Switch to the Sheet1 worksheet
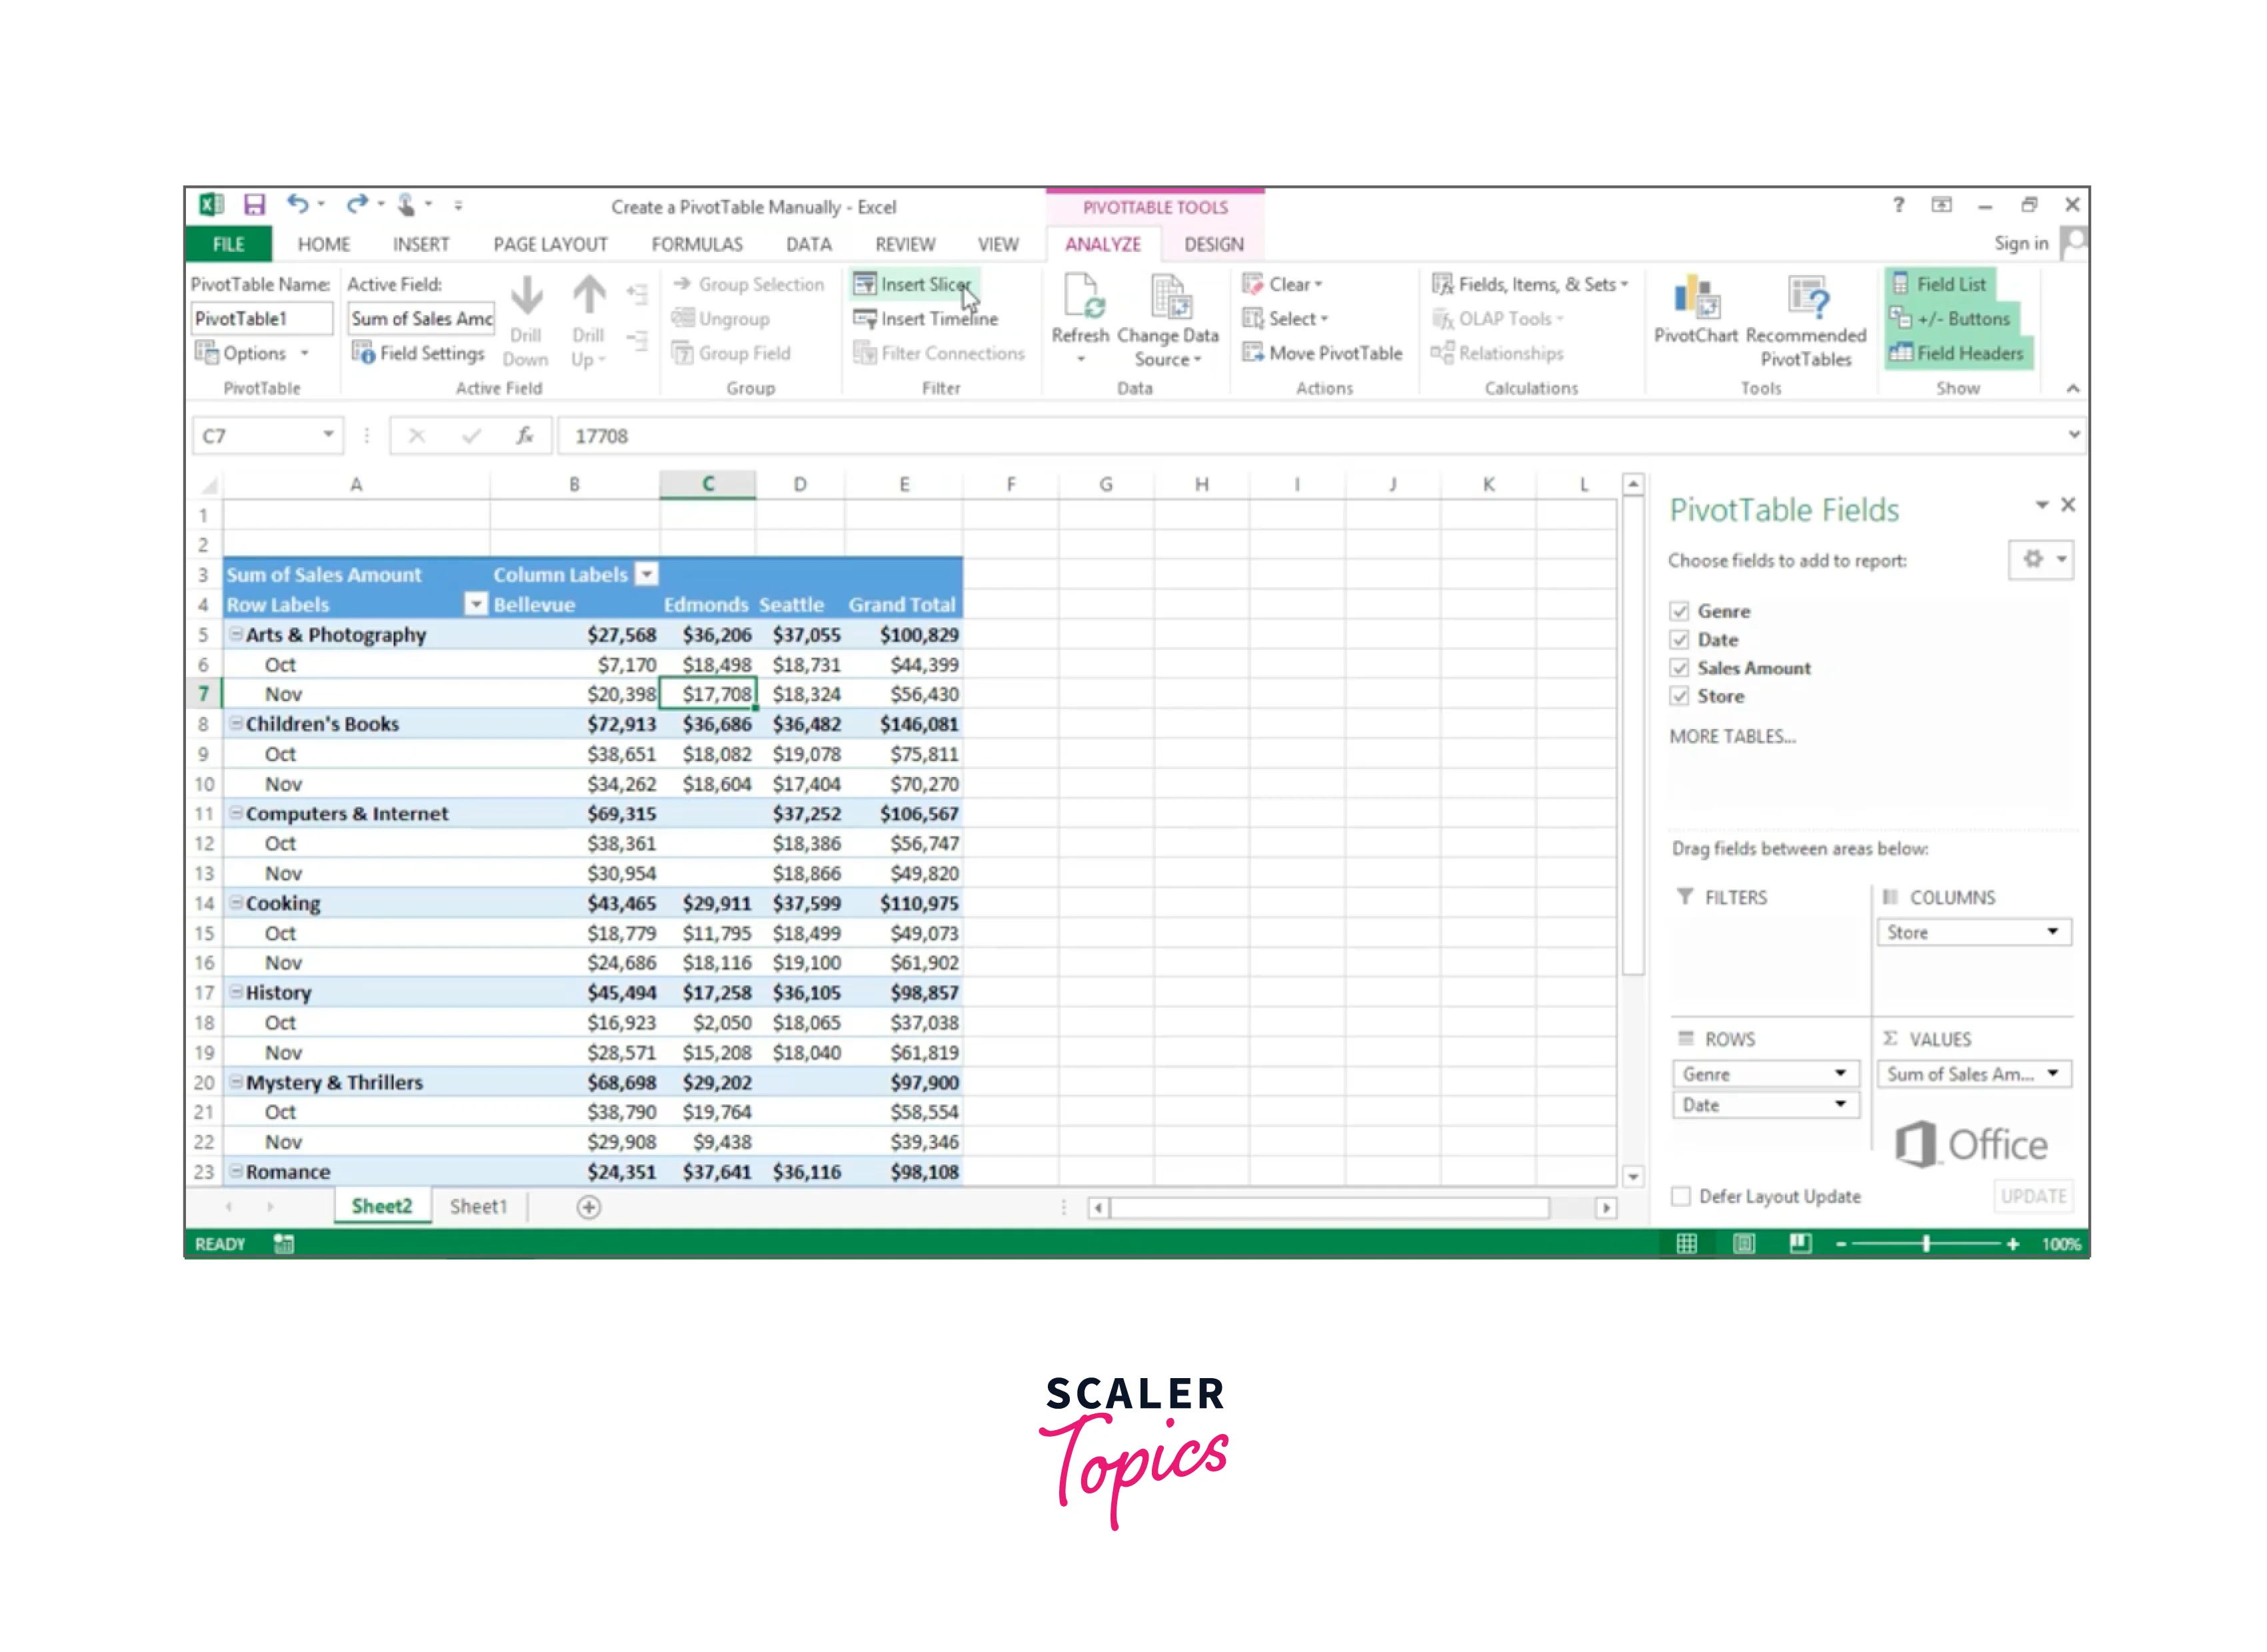Viewport: 2267px width, 1652px height. click(479, 1206)
